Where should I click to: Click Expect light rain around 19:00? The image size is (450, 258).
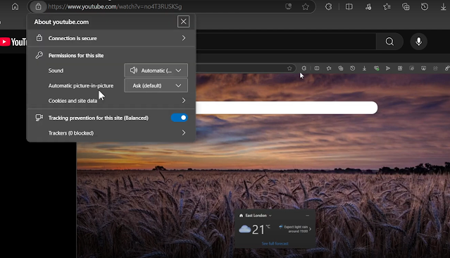(x=295, y=229)
